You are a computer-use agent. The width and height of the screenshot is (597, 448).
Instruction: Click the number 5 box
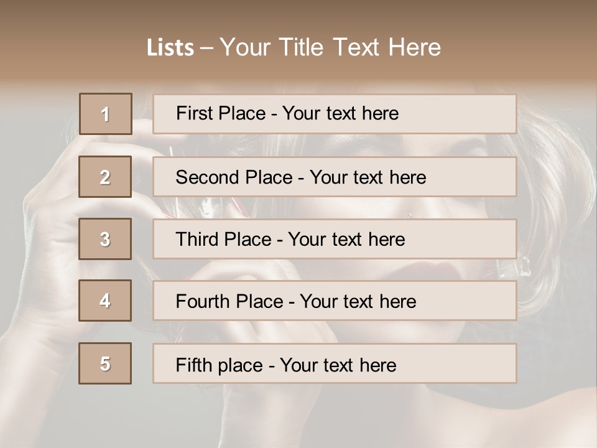105,363
